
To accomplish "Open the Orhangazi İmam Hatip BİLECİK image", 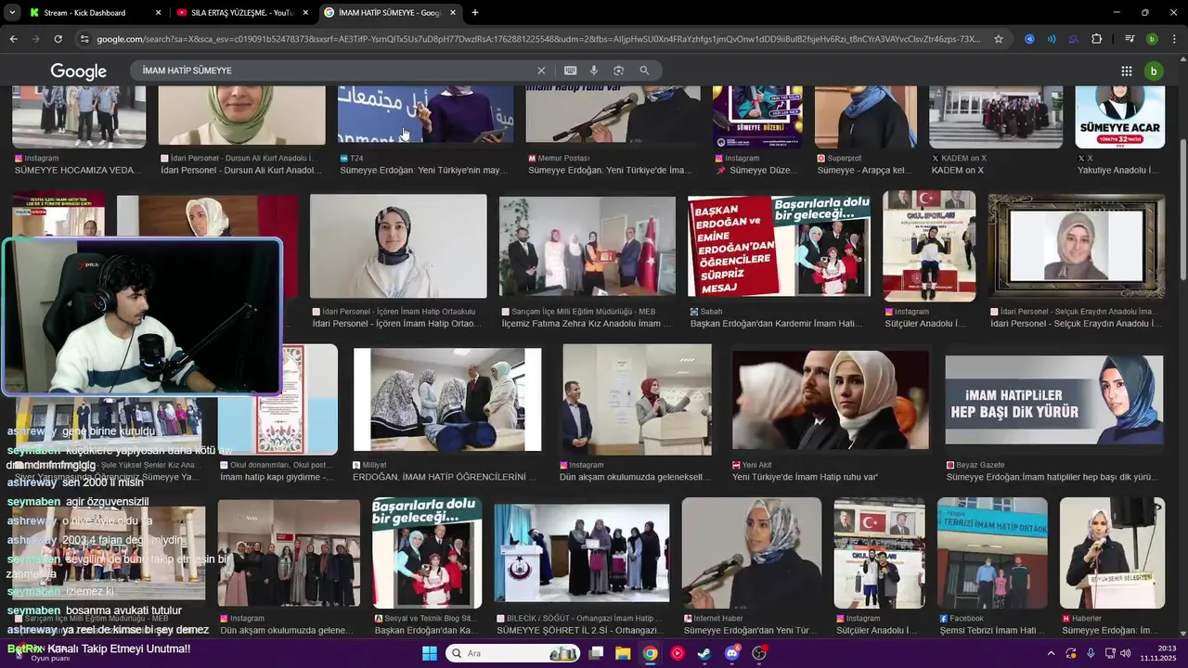I will (x=582, y=553).
